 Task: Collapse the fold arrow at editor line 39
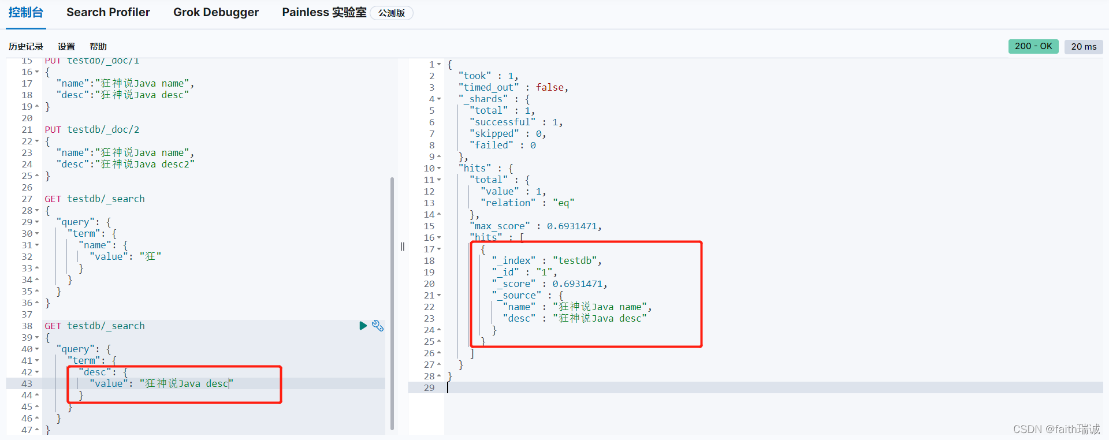point(37,338)
